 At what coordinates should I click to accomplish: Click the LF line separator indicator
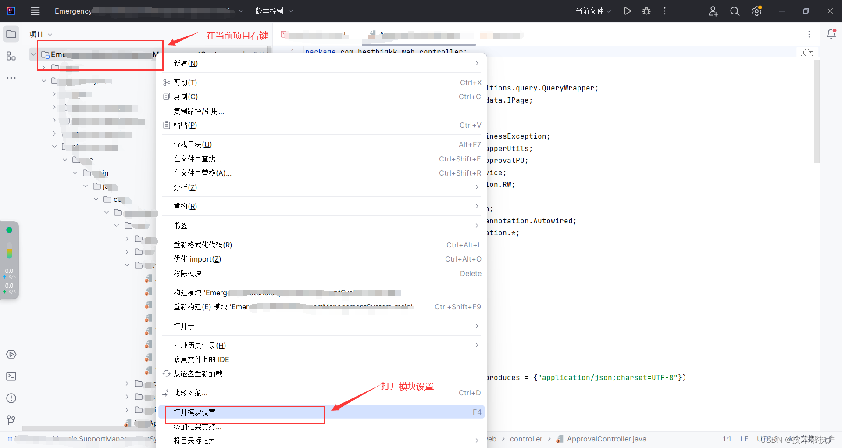click(x=744, y=439)
